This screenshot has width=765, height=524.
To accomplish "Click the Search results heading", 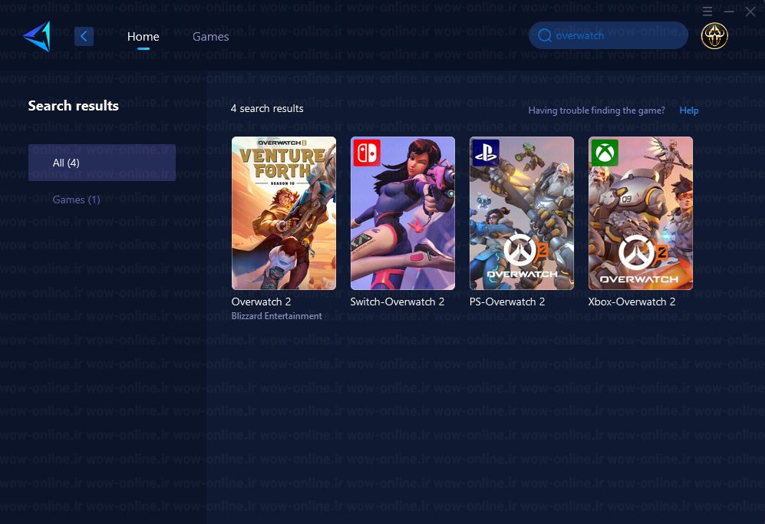I will click(74, 106).
